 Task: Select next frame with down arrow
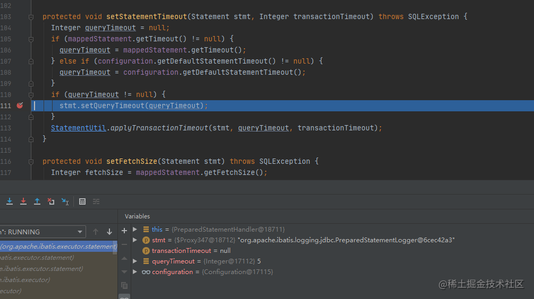tap(109, 232)
